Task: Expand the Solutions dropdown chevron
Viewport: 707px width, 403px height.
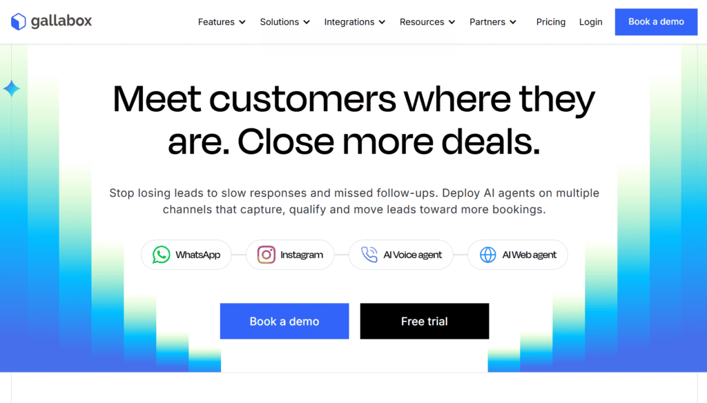Action: pyautogui.click(x=307, y=22)
